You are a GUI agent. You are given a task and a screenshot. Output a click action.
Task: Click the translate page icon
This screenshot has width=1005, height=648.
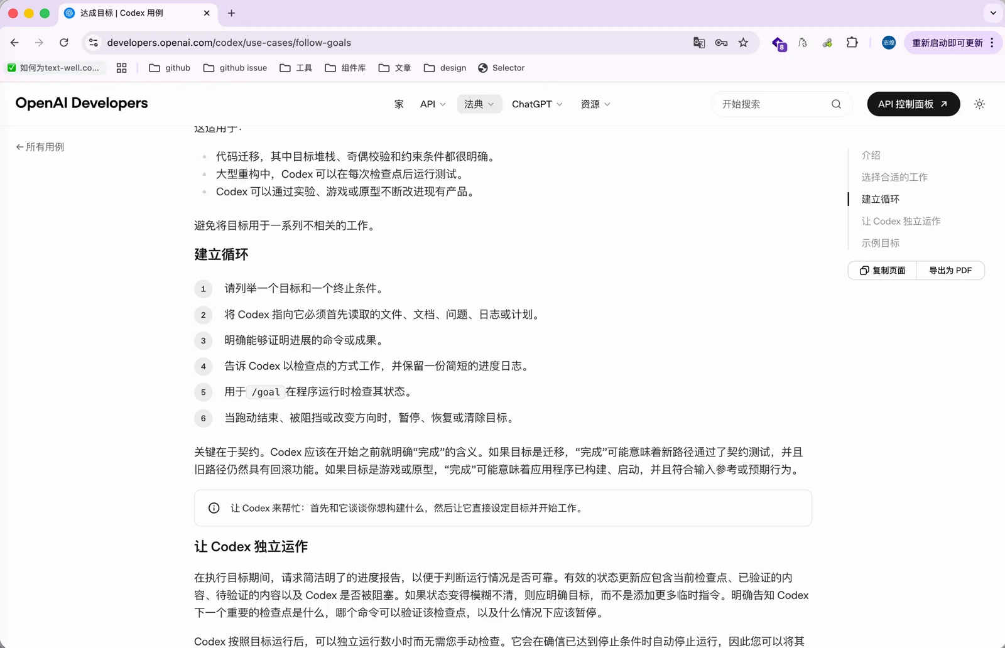point(699,43)
